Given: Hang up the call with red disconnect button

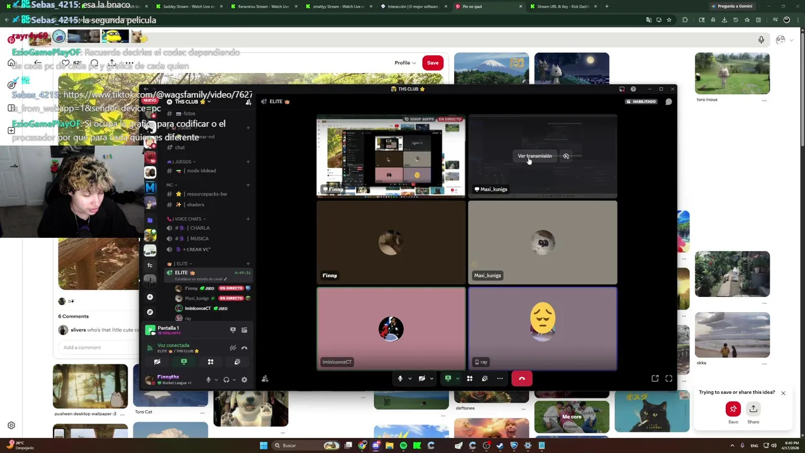Looking at the screenshot, I should 522,379.
